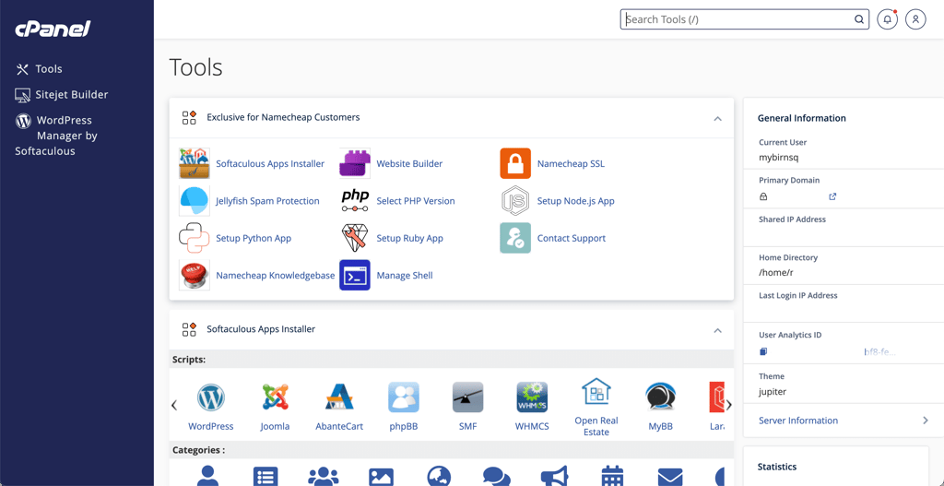This screenshot has height=486, width=944.
Task: Click the Namecheap Knowledgebase link
Action: [275, 276]
